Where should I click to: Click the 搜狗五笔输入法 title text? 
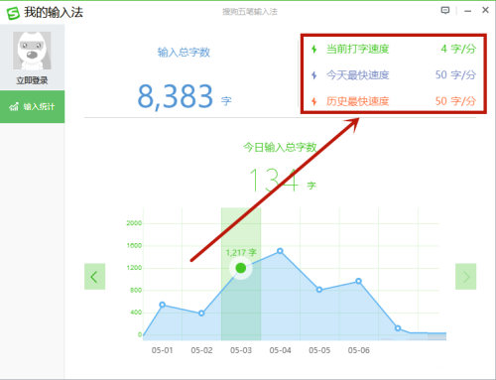click(x=250, y=12)
